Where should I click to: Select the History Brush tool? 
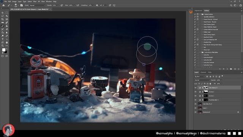pos(3,29)
